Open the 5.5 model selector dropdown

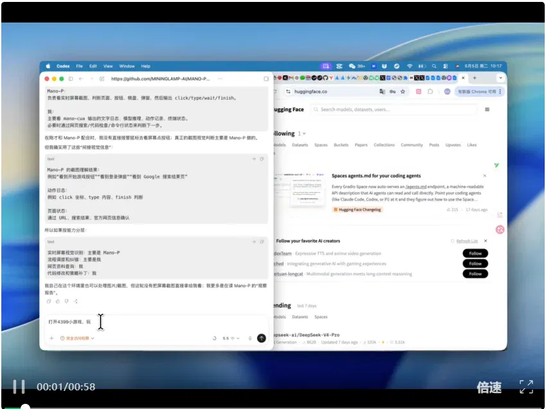[231, 338]
